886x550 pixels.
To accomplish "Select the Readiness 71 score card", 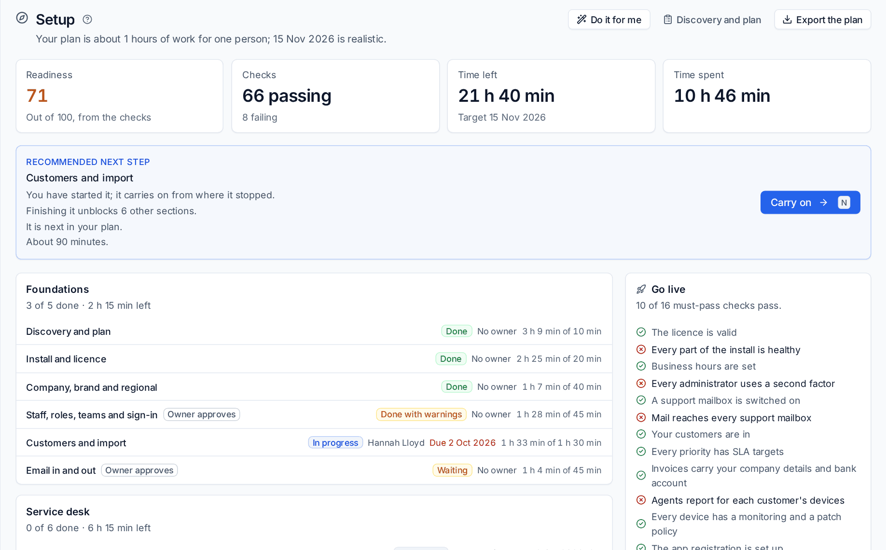I will (x=120, y=96).
